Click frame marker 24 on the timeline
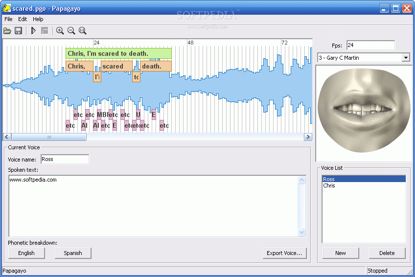415x277 pixels. tap(96, 43)
